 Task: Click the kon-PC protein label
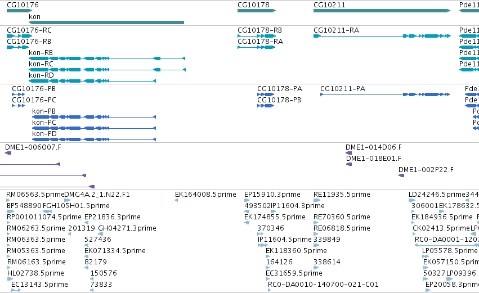[x=44, y=123]
